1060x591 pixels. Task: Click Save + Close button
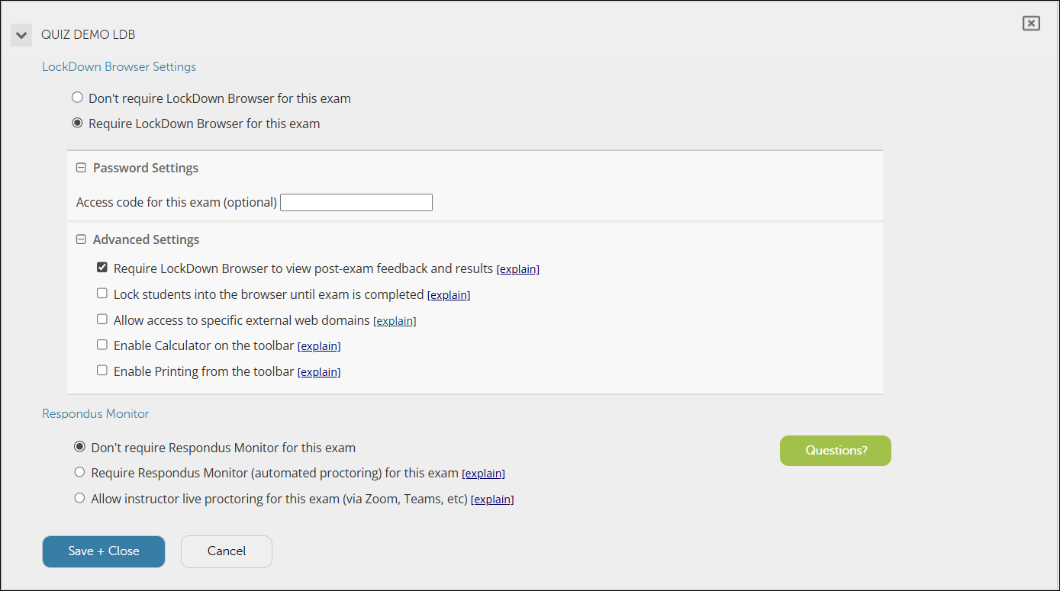pyautogui.click(x=104, y=551)
